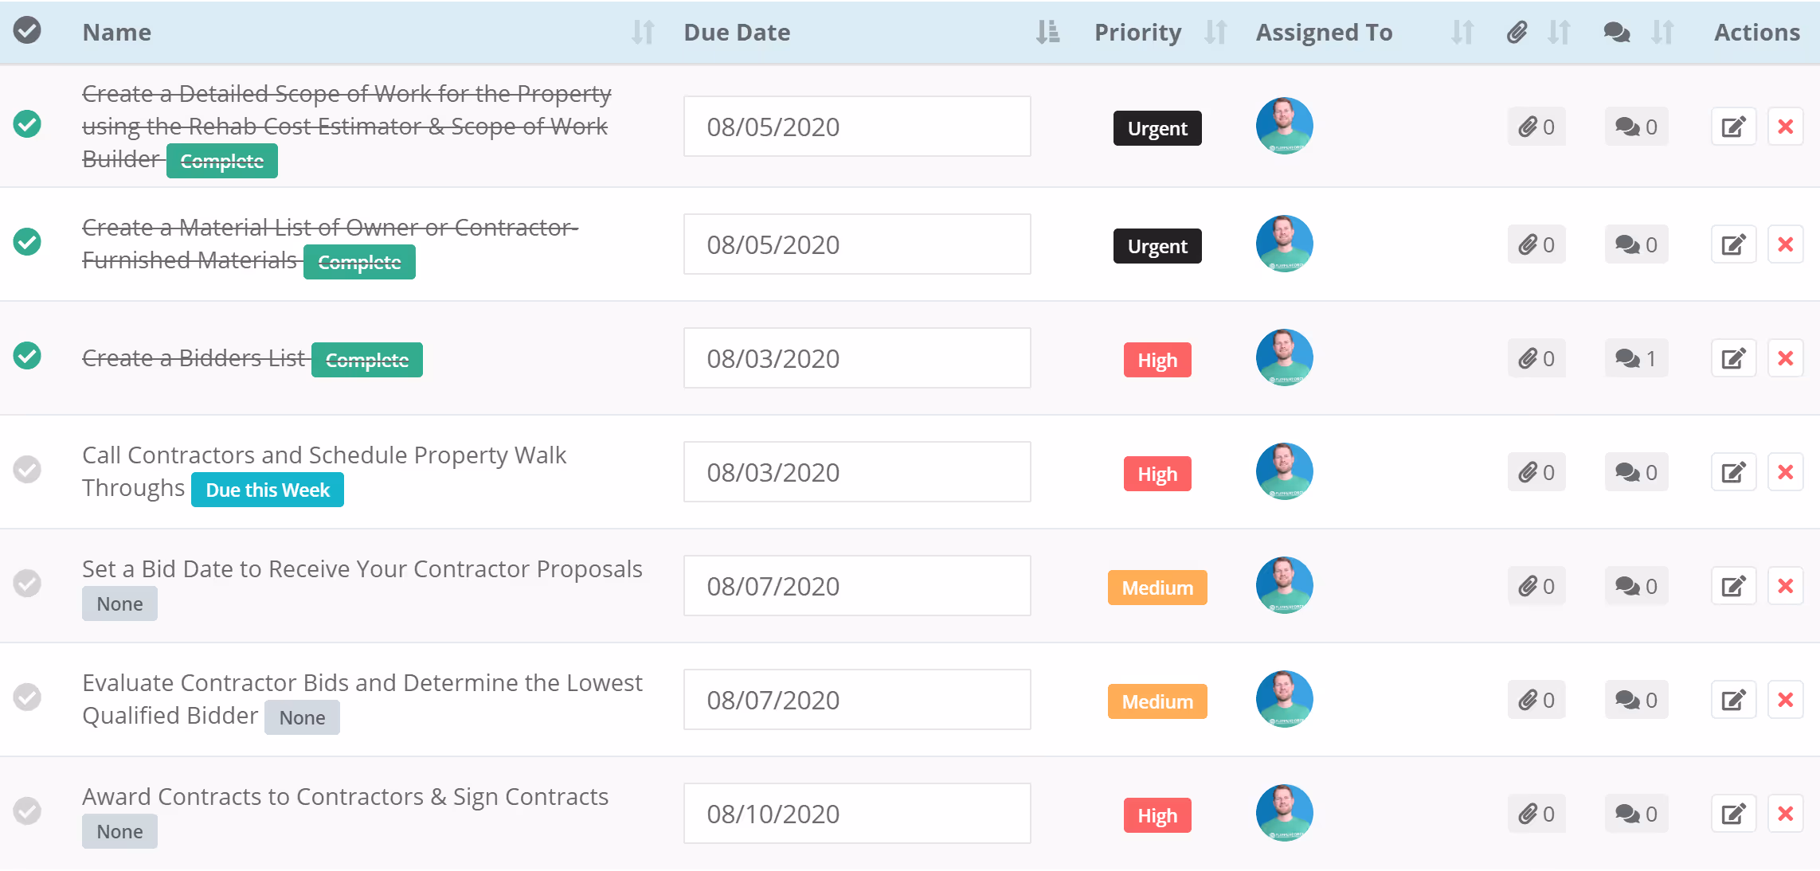The height and width of the screenshot is (871, 1820).
Task: Open attachments for 'Award Contracts' task
Action: click(x=1536, y=814)
